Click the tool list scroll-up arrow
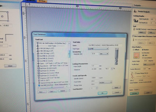The height and width of the screenshot is (112, 156). click(69, 43)
